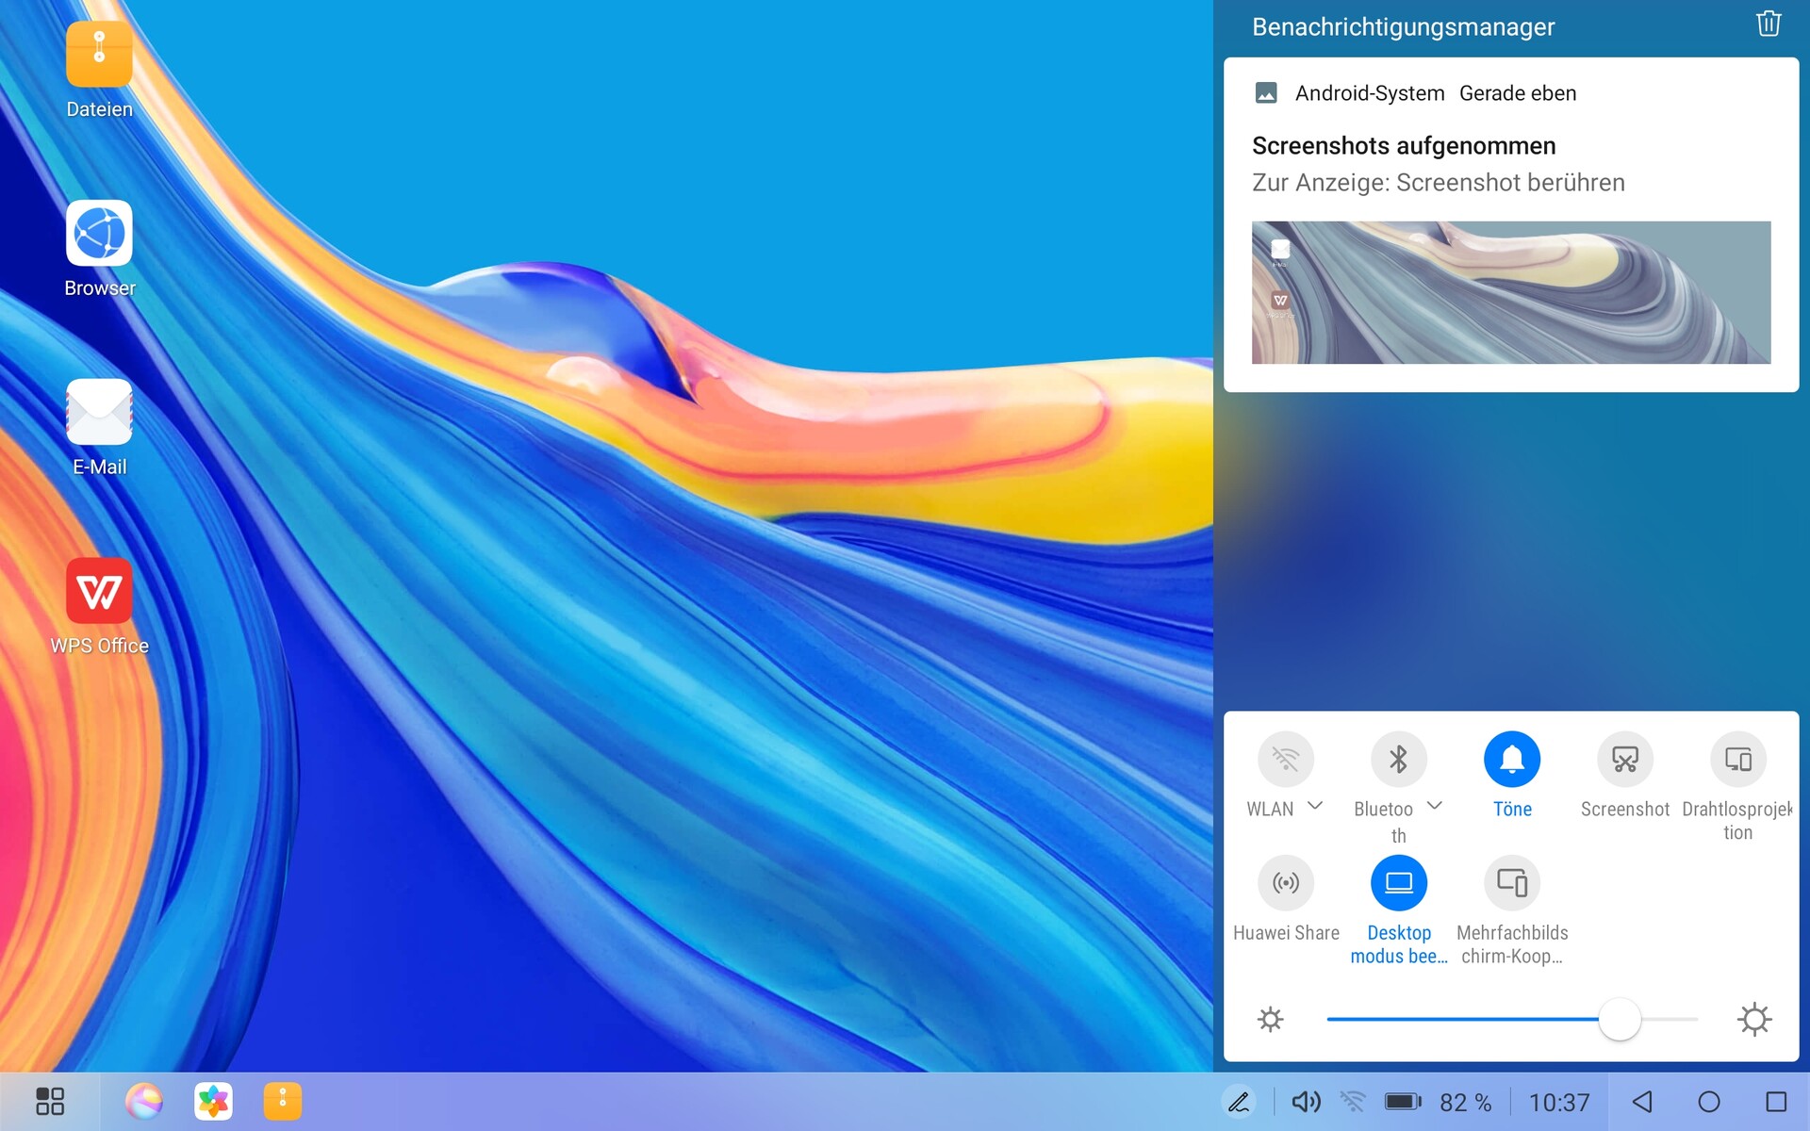Toggle WLAN on

point(1285,759)
